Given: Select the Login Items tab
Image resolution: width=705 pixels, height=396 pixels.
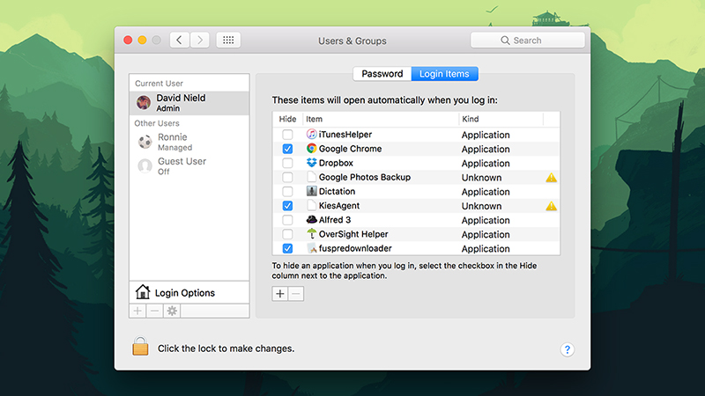Looking at the screenshot, I should tap(444, 74).
